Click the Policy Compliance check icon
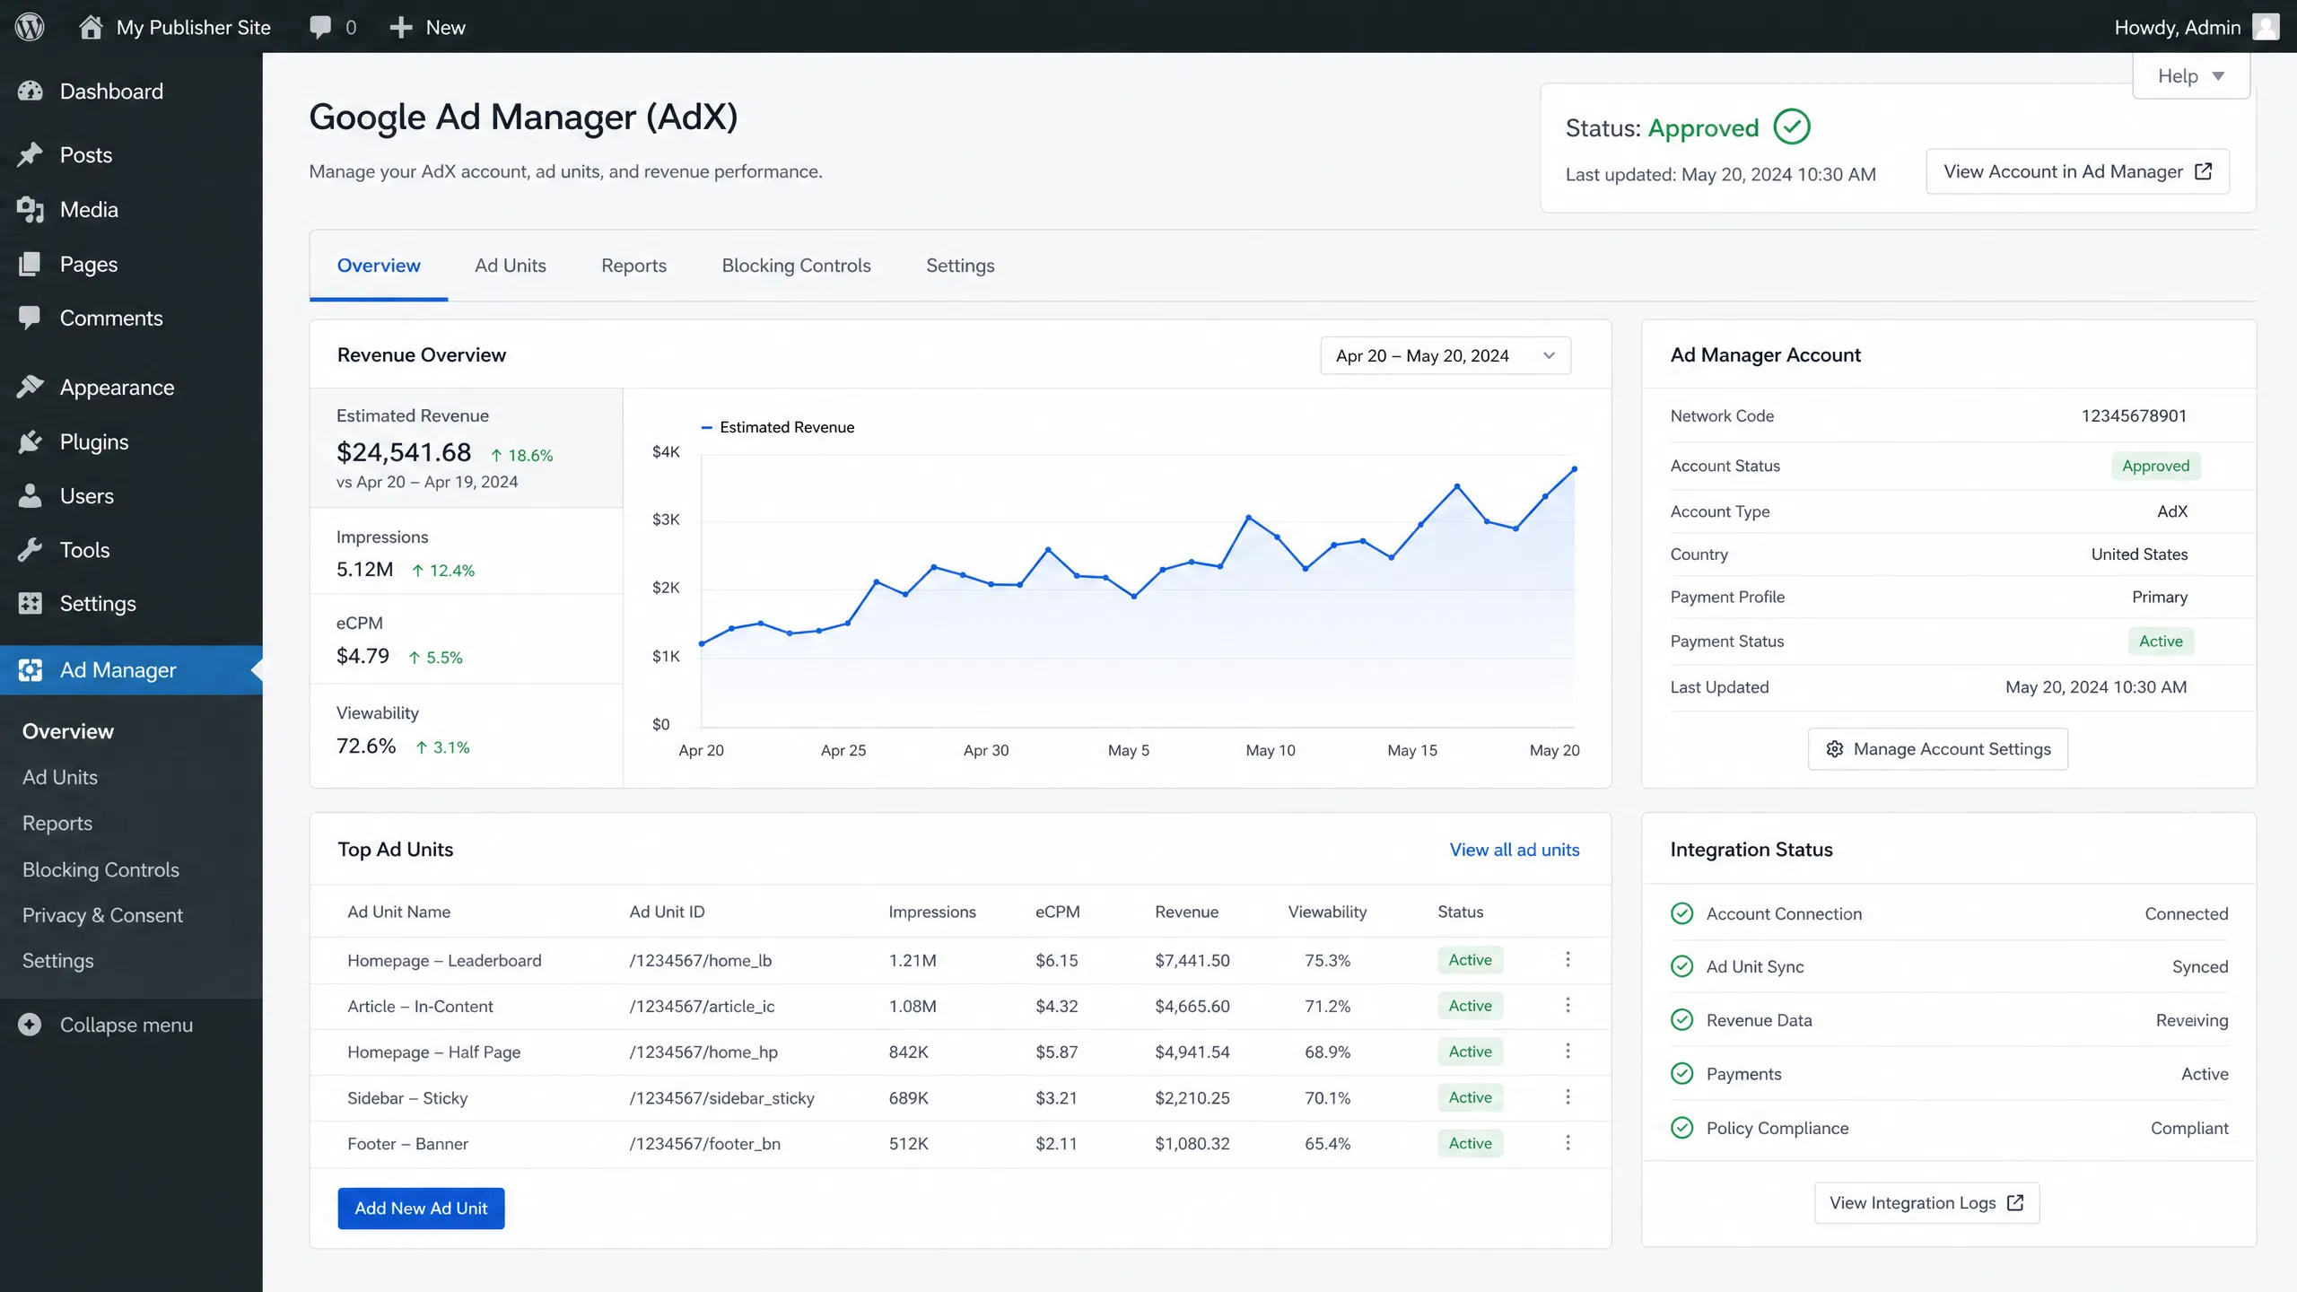 (x=1682, y=1128)
